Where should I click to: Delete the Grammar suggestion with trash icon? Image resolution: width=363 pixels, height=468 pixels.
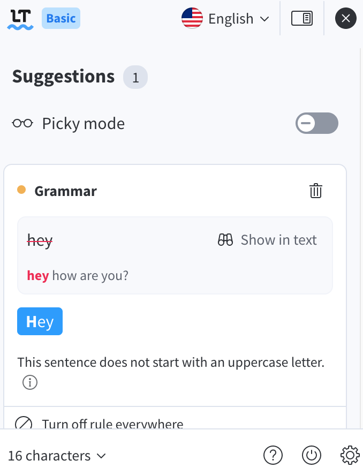[x=316, y=191]
